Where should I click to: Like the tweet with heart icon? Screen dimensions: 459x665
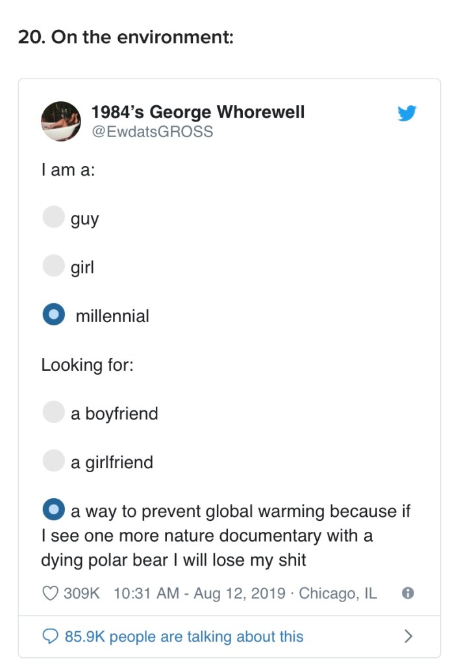click(50, 593)
